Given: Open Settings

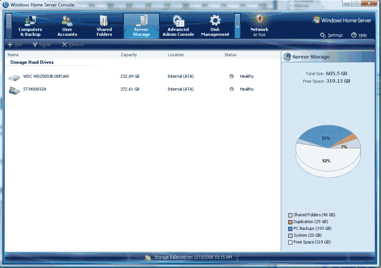Looking at the screenshot, I should point(332,35).
